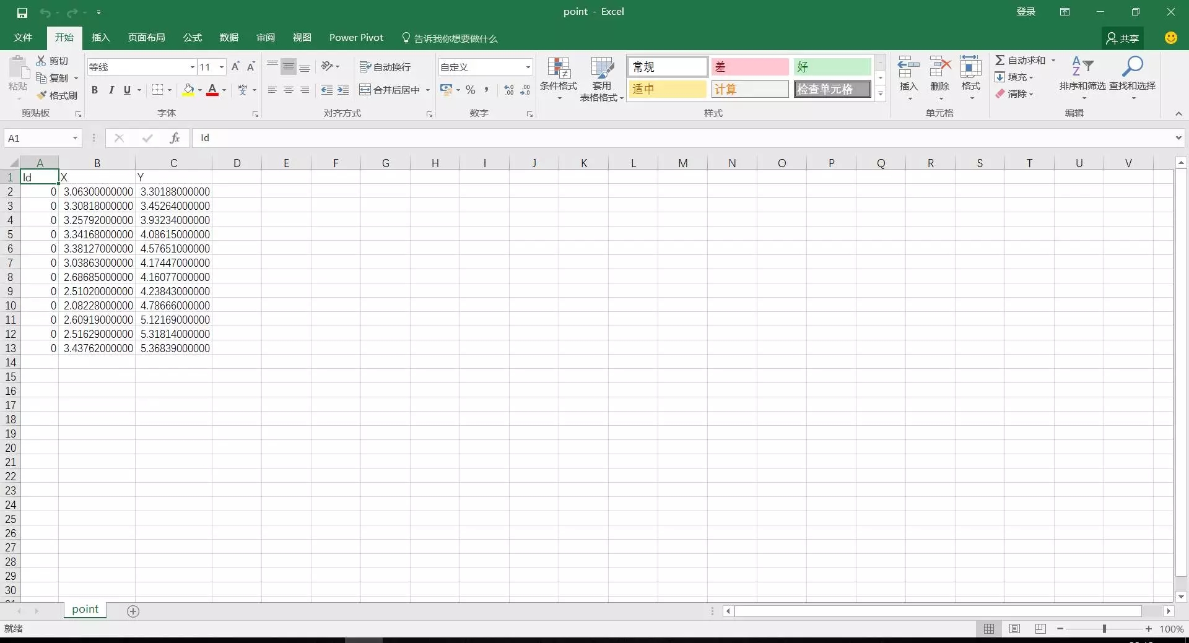
Task: Click the decrease decimal places icon
Action: pos(525,90)
